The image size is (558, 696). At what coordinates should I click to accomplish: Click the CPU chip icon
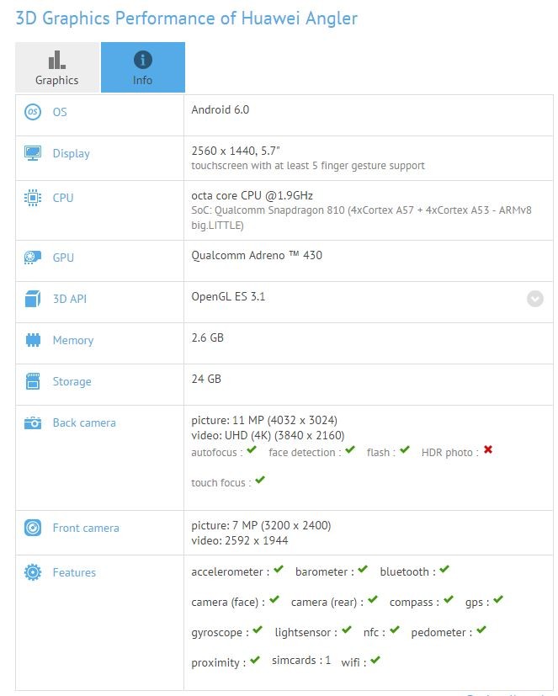33,198
